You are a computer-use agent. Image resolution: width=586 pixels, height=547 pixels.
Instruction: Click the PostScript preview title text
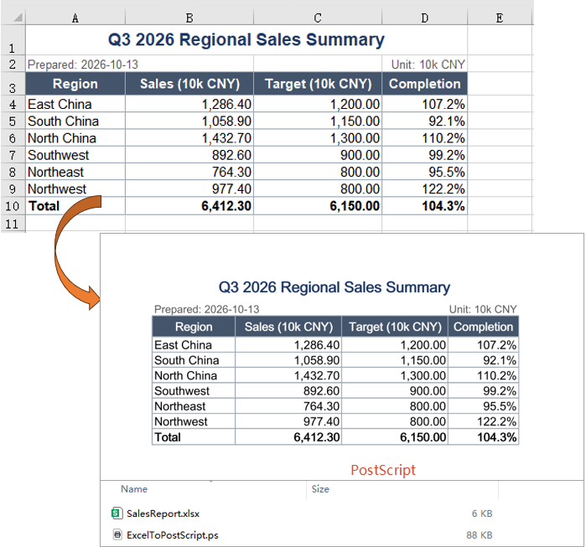pos(334,287)
